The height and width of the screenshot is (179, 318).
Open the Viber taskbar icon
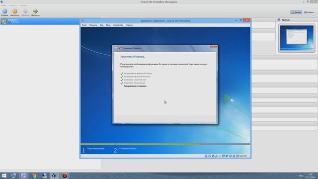coord(24,176)
